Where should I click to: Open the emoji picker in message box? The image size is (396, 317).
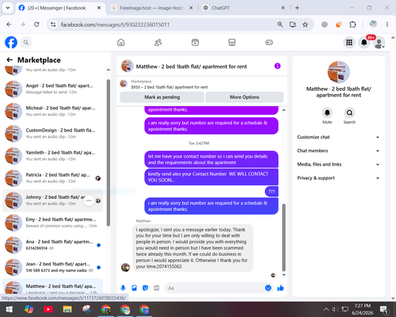(x=268, y=288)
